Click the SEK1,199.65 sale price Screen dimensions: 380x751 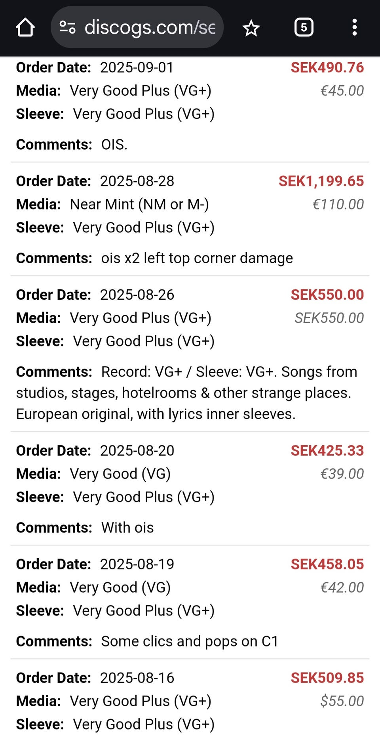[321, 181]
